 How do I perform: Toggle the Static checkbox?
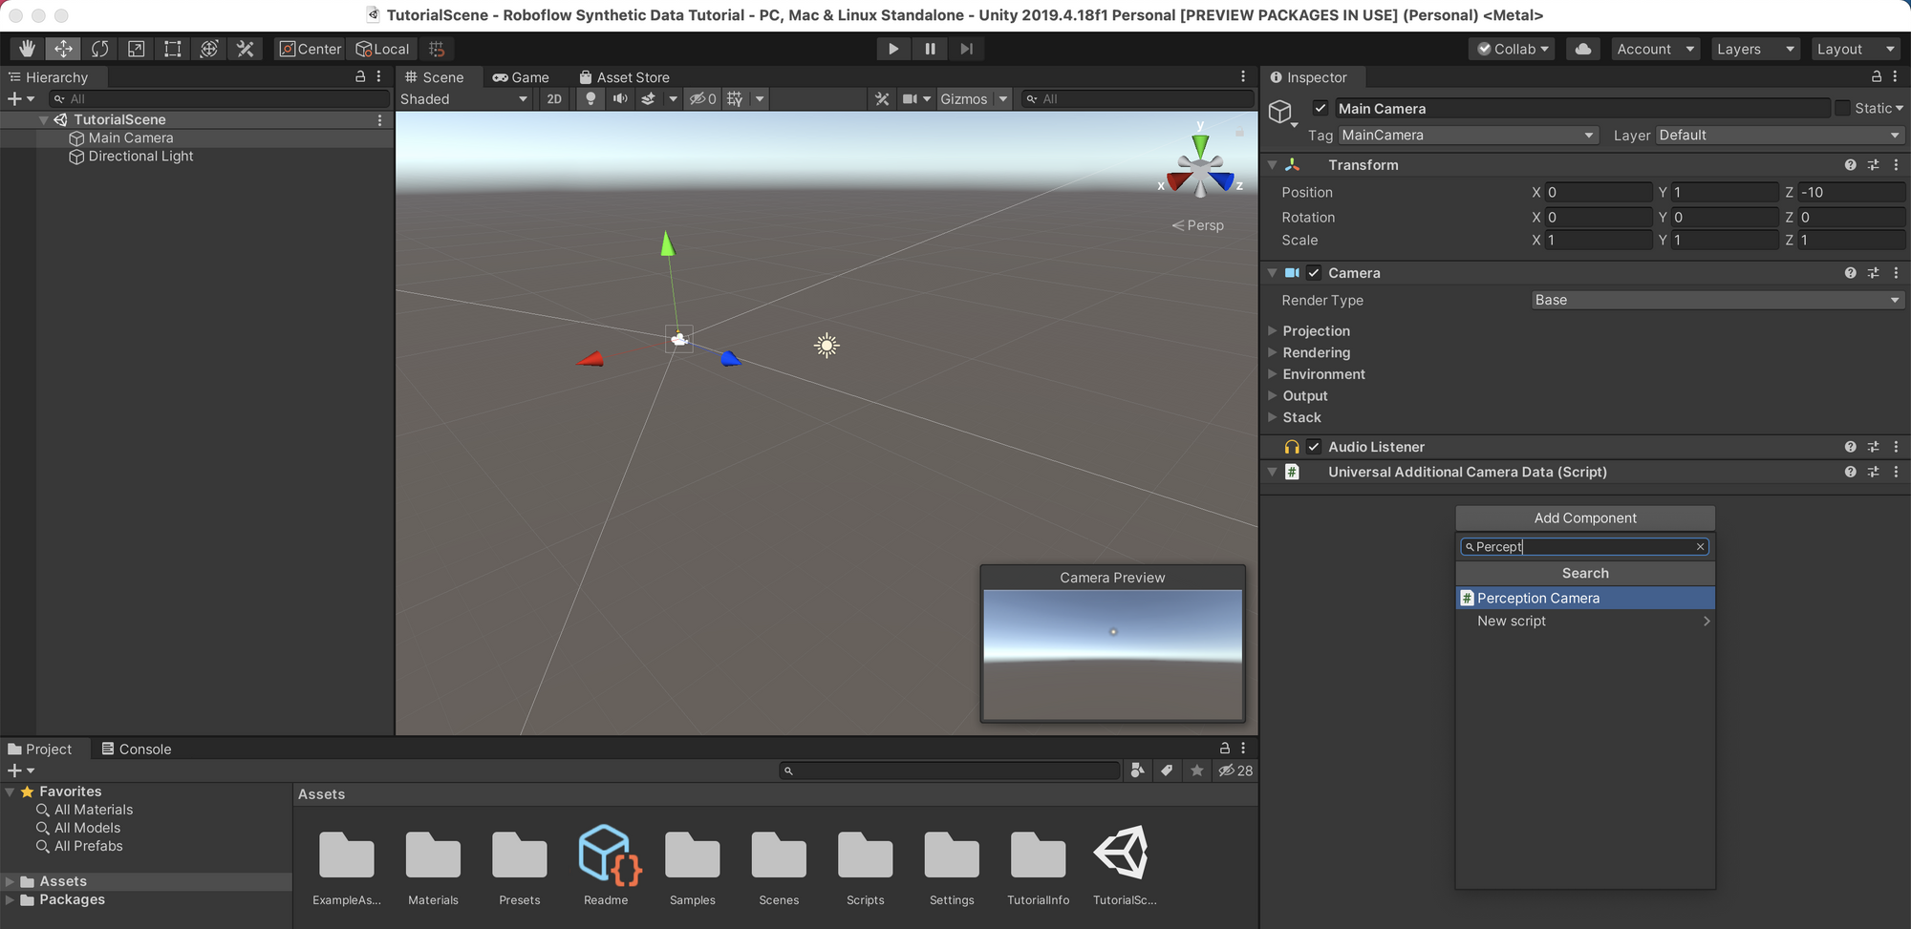1843,108
